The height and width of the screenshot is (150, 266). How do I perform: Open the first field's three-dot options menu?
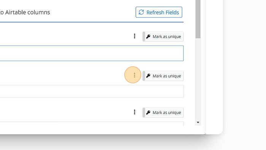point(135,36)
